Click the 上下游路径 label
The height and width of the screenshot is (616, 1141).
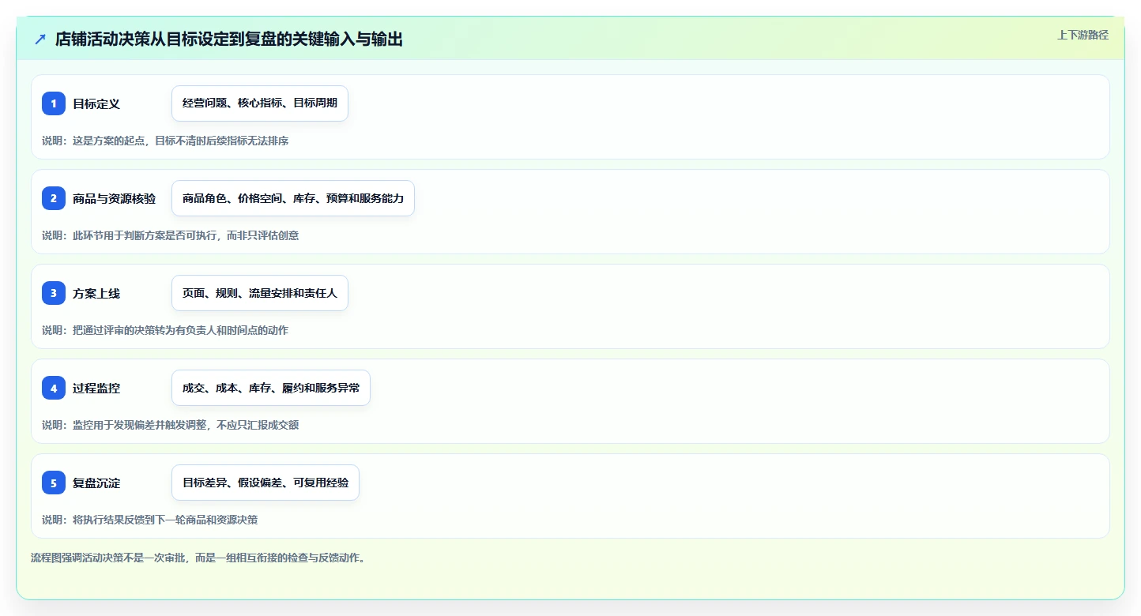(x=1083, y=35)
